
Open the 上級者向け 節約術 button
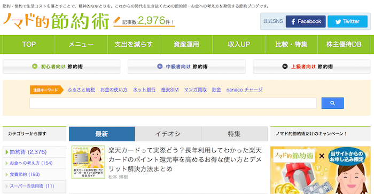311,67
